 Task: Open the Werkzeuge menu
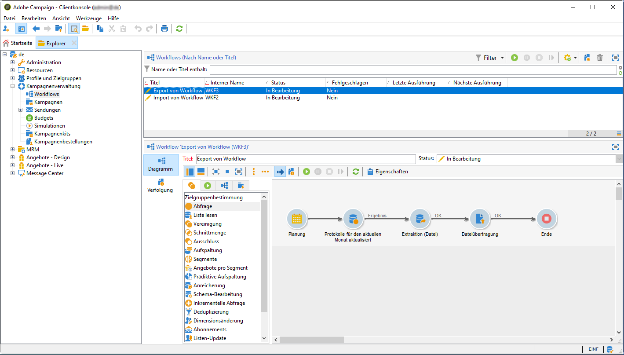tap(88, 18)
